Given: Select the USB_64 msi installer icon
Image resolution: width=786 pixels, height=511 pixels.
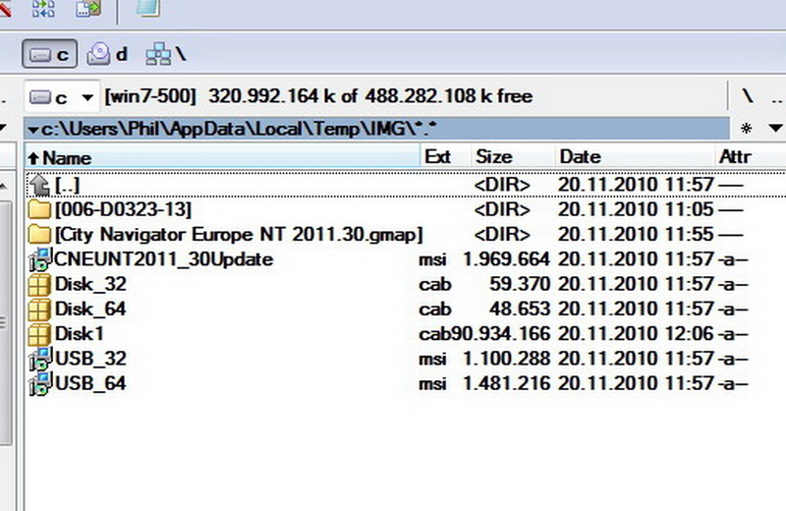Looking at the screenshot, I should (x=39, y=384).
